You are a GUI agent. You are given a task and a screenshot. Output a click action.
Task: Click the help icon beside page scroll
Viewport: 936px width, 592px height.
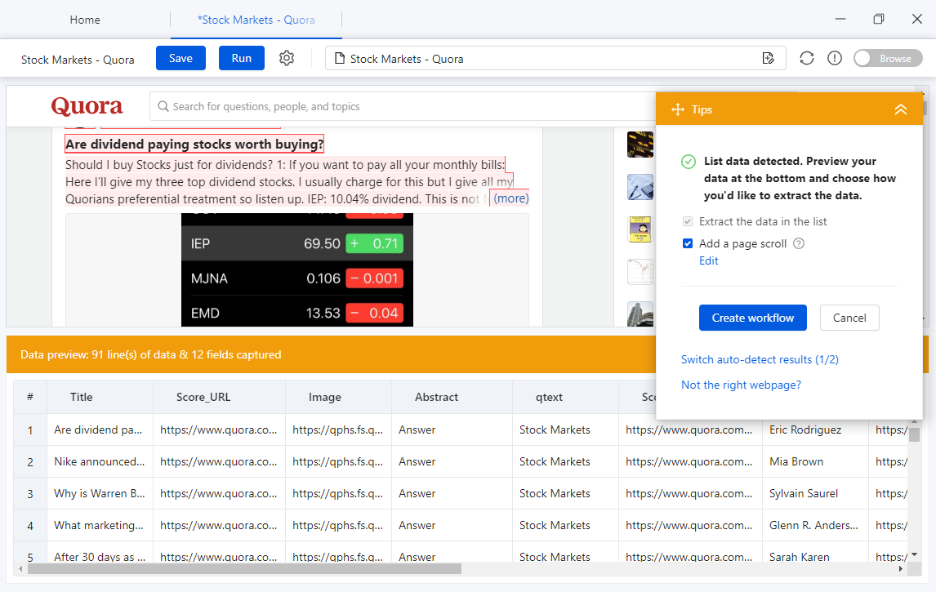pyautogui.click(x=799, y=243)
